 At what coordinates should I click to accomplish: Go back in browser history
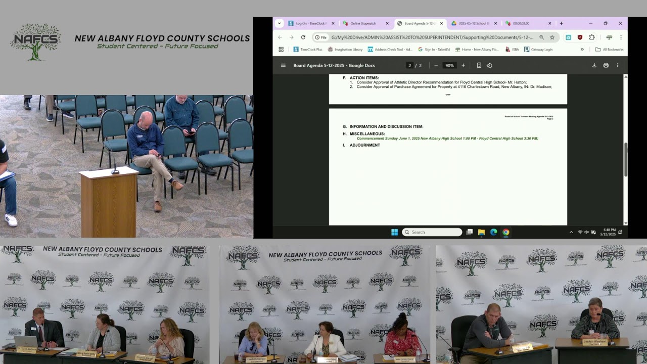tap(280, 37)
